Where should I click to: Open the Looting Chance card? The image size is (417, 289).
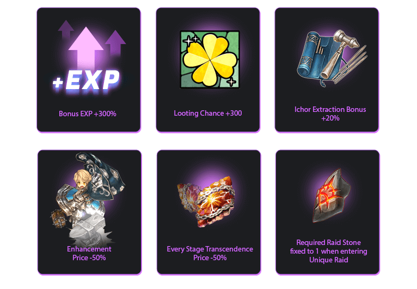[x=208, y=70]
